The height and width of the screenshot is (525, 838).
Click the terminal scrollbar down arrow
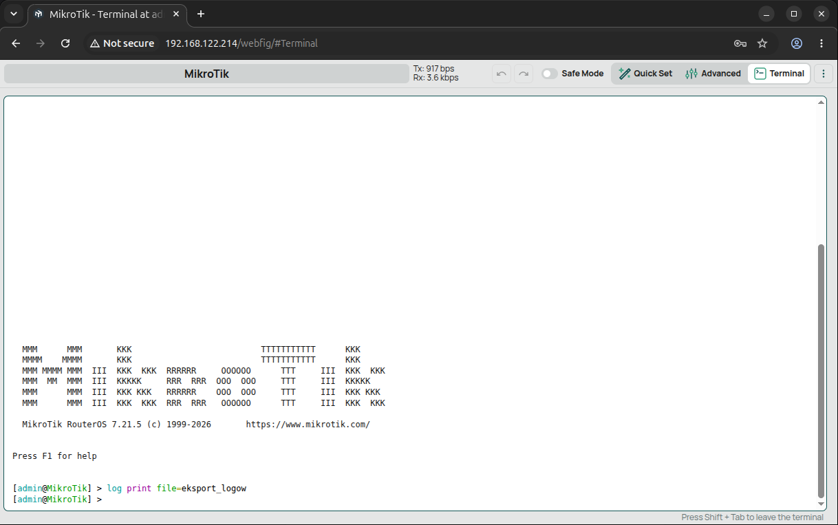821,504
